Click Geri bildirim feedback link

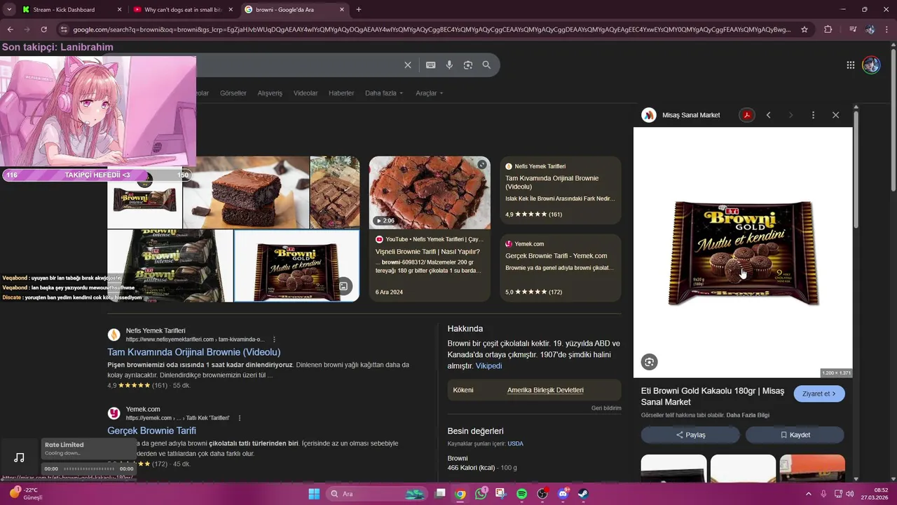pyautogui.click(x=606, y=408)
